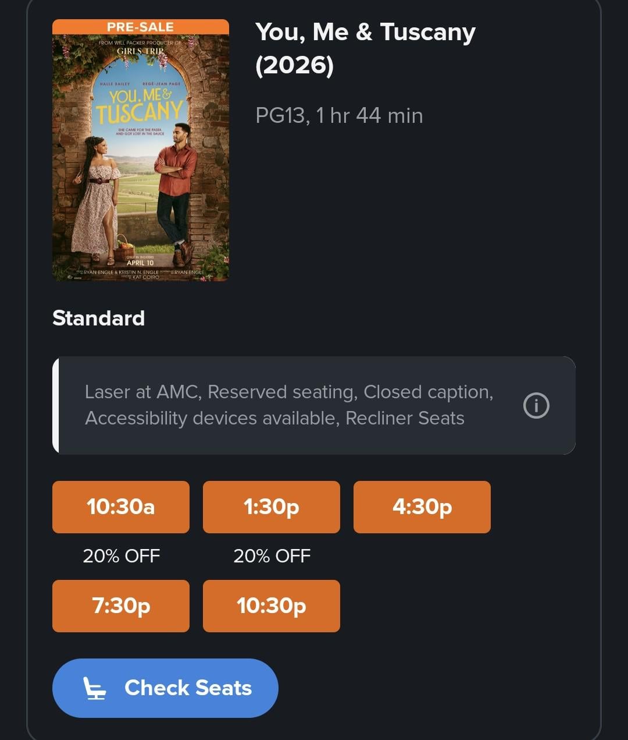Click the Standard format heading
The width and height of the screenshot is (628, 740).
(99, 318)
